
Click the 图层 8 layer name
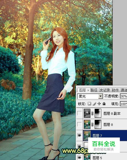[108, 125]
